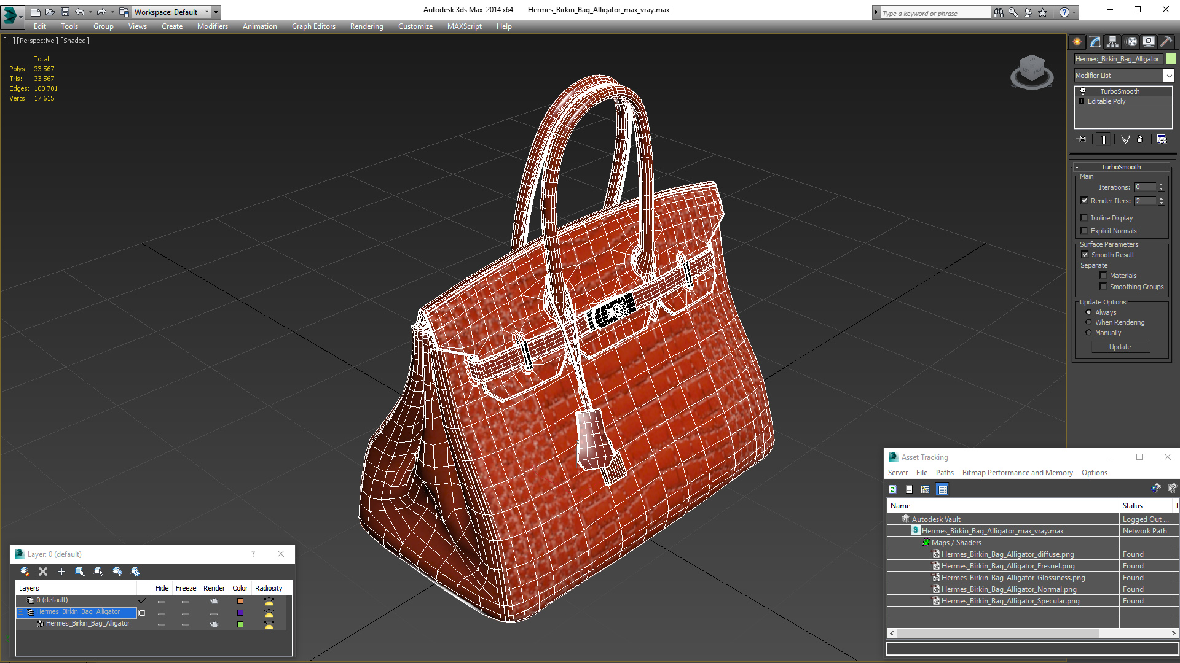
Task: Expand the Editable Poly stack entry
Action: 1082,101
